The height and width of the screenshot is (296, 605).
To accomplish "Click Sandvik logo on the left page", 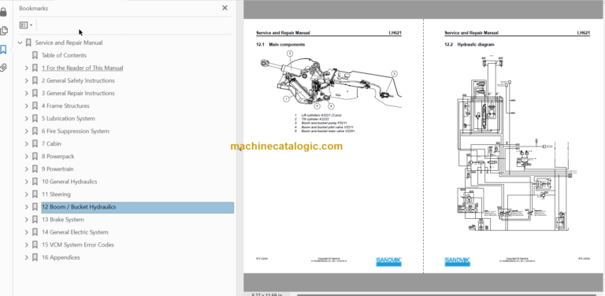I will [x=388, y=261].
